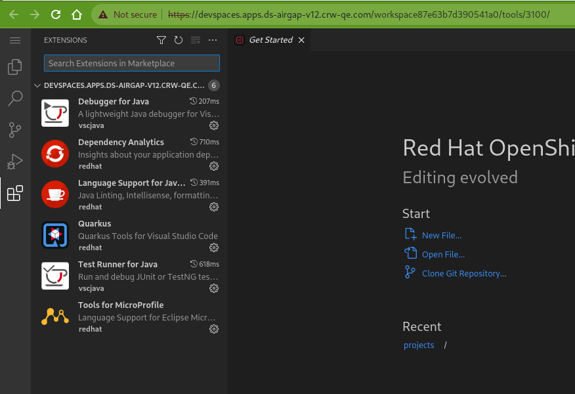Click the New File link
Screen dimensions: 575x394
[x=441, y=235]
